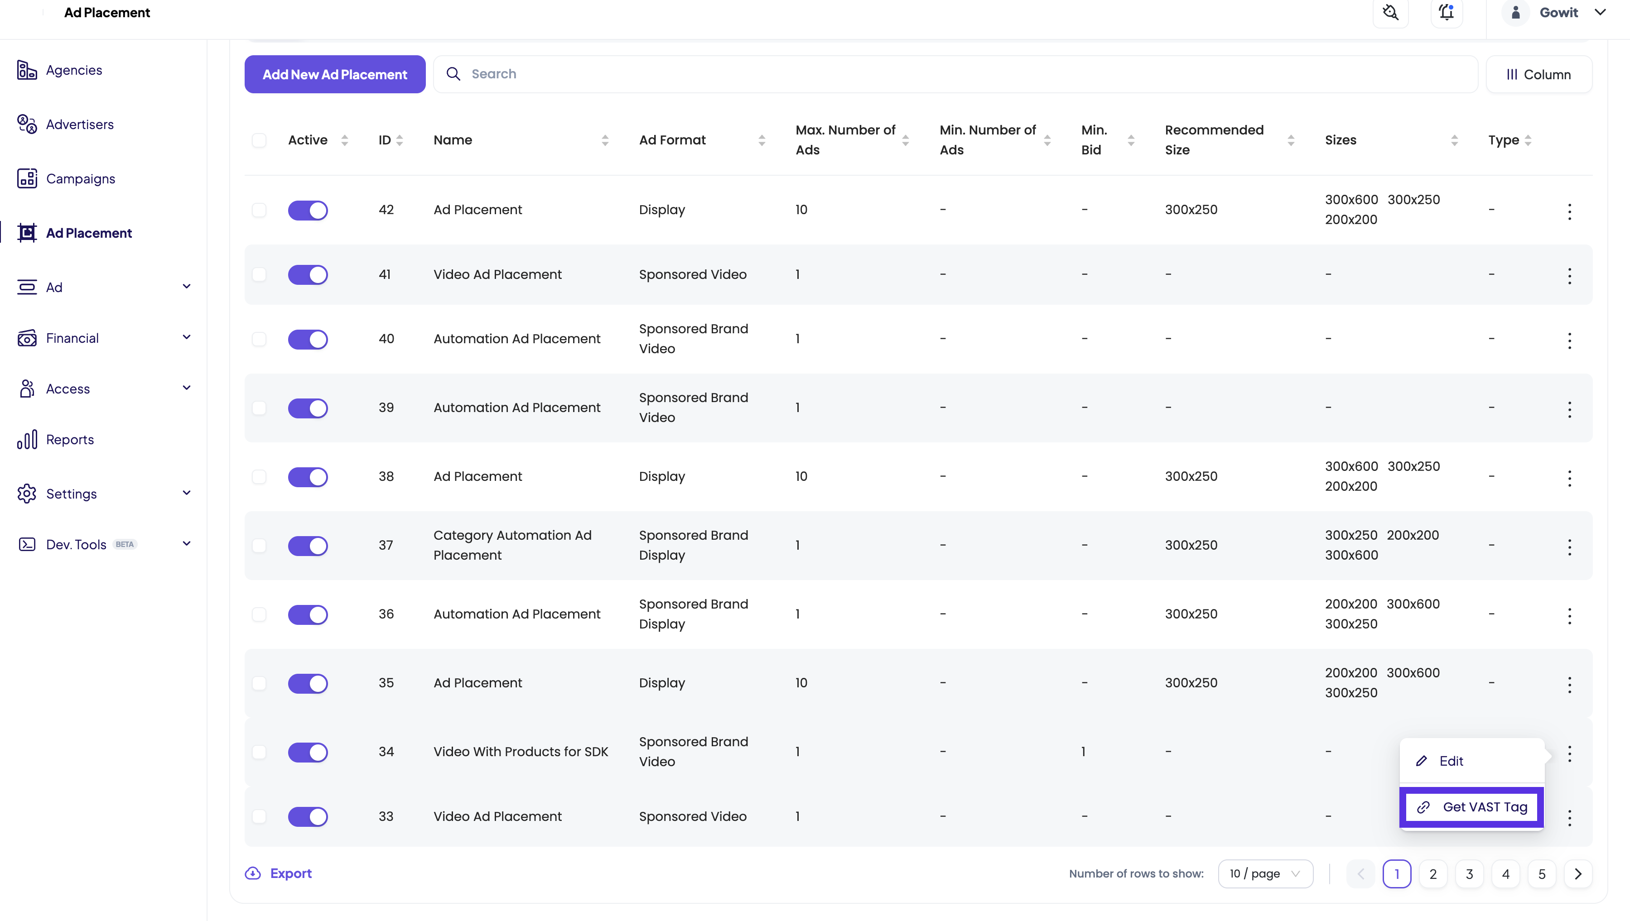
Task: Open the Gowit account dropdown
Action: [1559, 13]
